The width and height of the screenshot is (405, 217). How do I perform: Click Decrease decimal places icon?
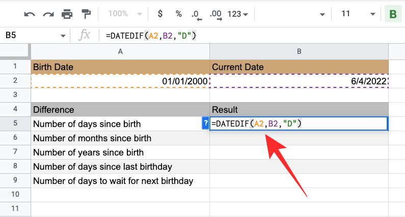point(197,14)
